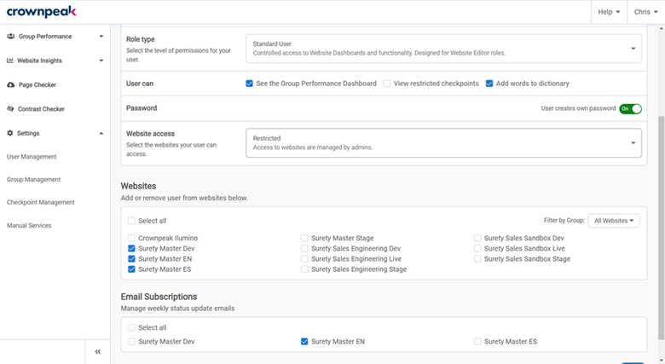
Task: Check Surety Sales Engineering Dev website
Action: coord(304,249)
